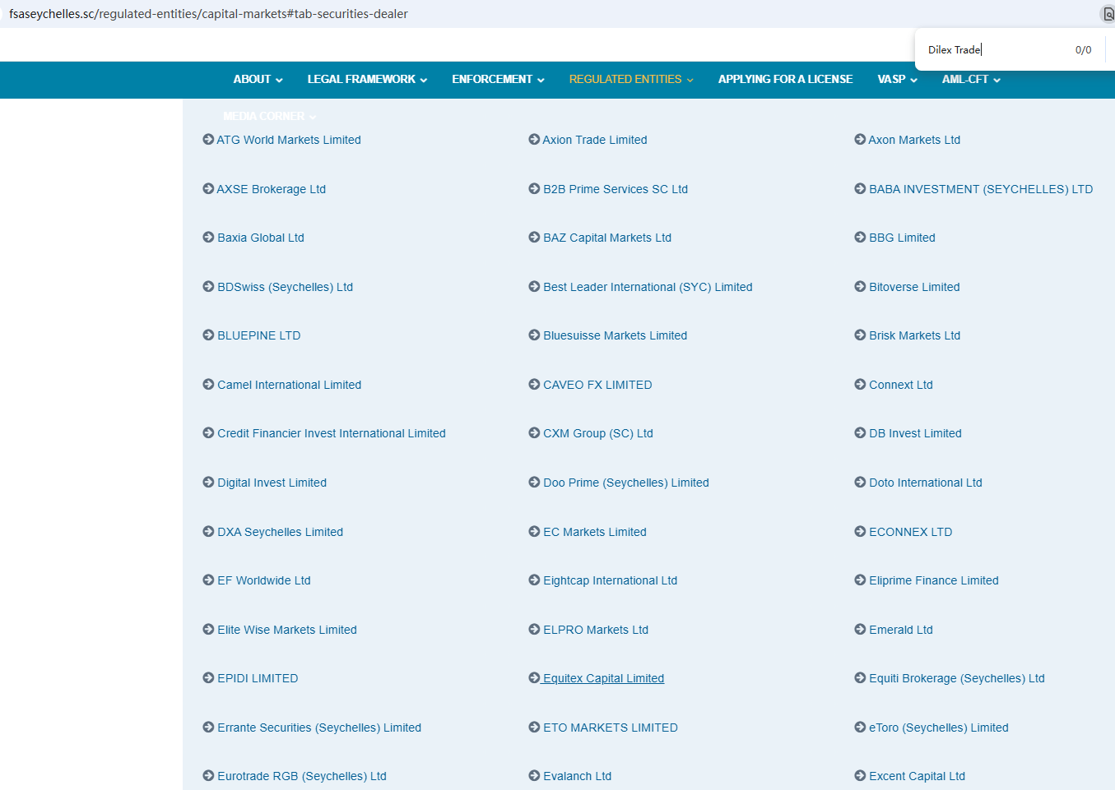This screenshot has height=790, width=1115.
Task: Click the arrow icon beside BBG Limited
Action: pyautogui.click(x=860, y=238)
